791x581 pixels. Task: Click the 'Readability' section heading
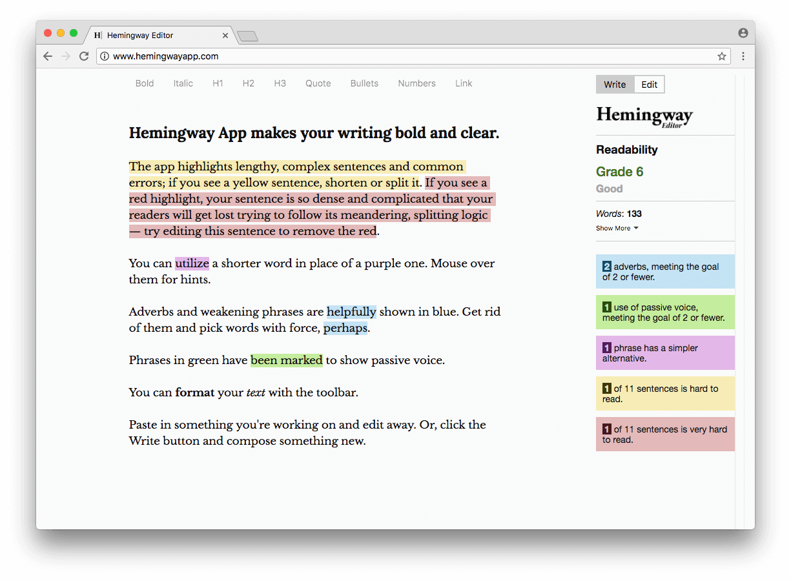627,150
